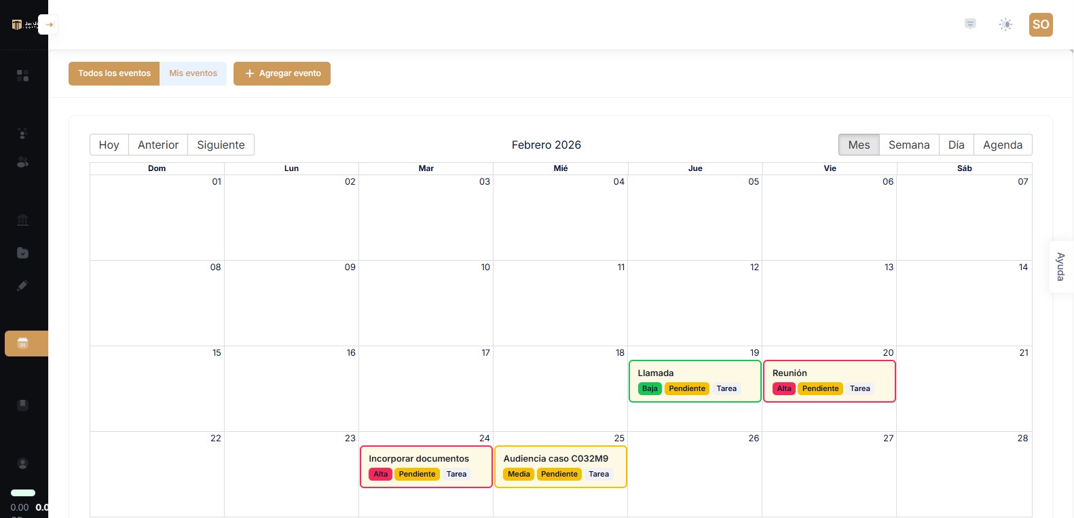This screenshot has height=518, width=1074.
Task: Open the calendar icon in sidebar
Action: click(x=23, y=344)
